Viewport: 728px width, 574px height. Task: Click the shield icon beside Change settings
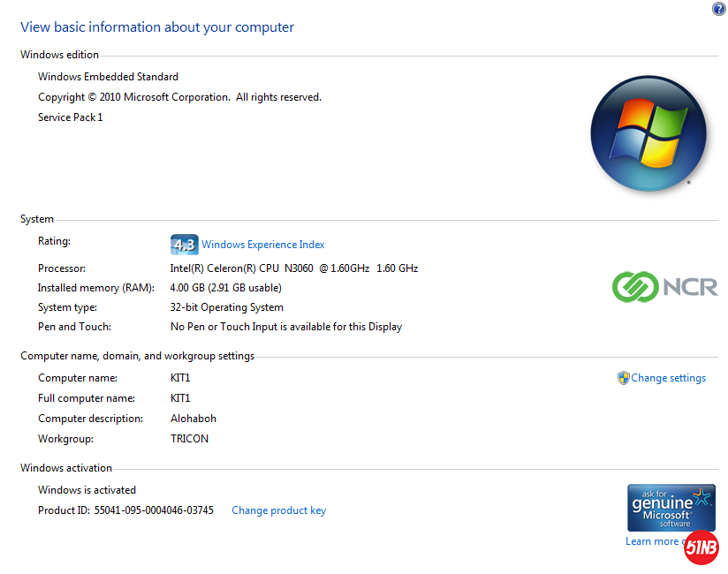click(x=623, y=378)
